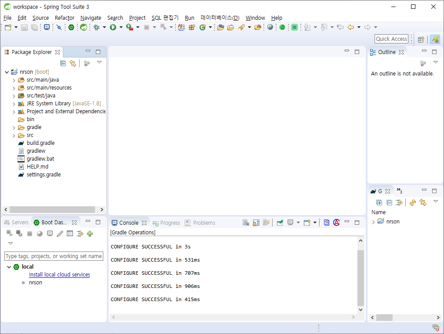Screen dimensions: 444x334
Task: Click the yellow Back arrow in toolbar
Action: tap(350, 27)
